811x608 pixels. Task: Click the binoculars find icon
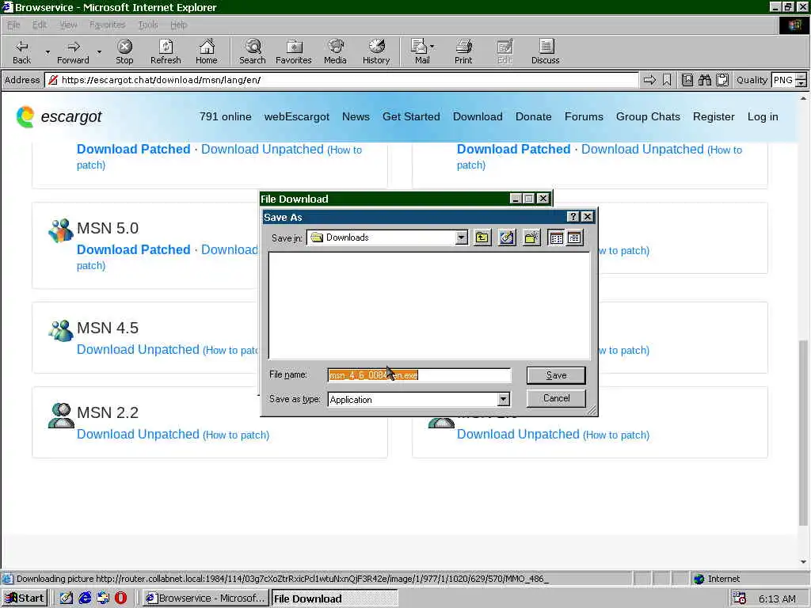pos(704,80)
